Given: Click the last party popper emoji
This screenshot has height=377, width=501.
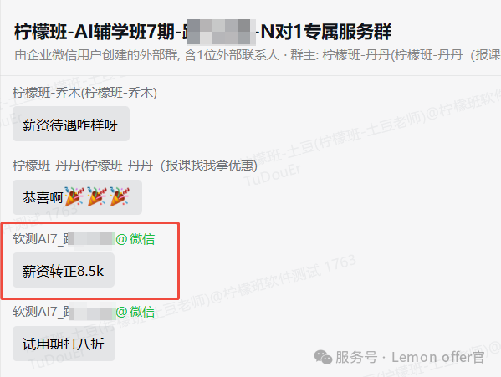Looking at the screenshot, I should [x=120, y=196].
